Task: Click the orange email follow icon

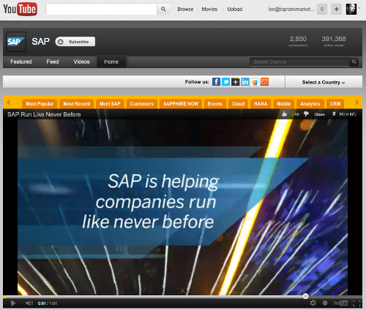Action: click(264, 82)
